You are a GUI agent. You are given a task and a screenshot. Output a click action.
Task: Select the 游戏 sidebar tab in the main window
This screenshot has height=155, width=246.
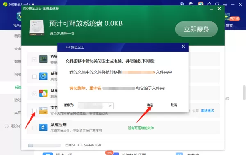[x=18, y=100]
